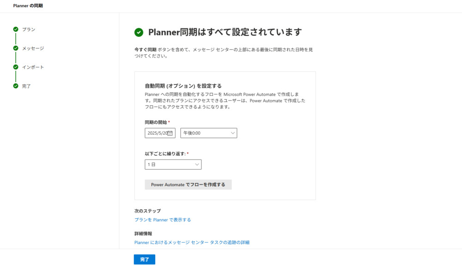
Task: Click the Planner同期はすべて設定されています heading text
Action: pyautogui.click(x=225, y=32)
